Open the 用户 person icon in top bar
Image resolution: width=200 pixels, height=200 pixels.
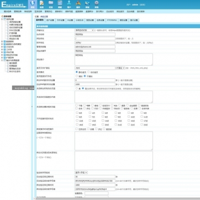pyautogui.click(x=69, y=3)
